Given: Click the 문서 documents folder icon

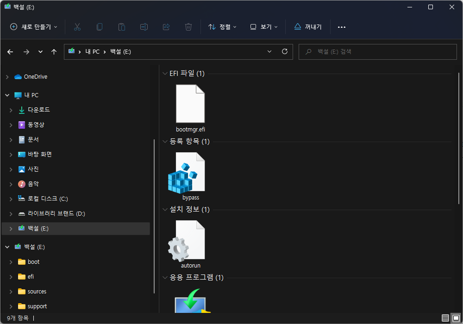Looking at the screenshot, I should click(x=22, y=140).
